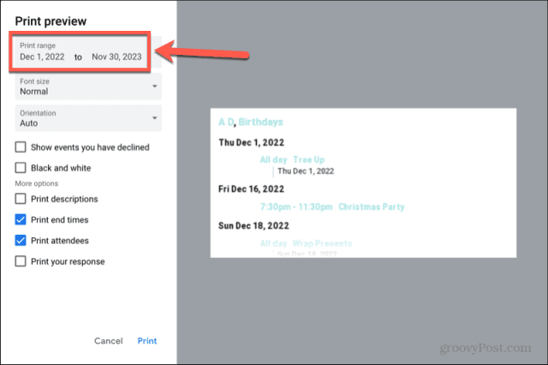Check the Print descriptions option
Image resolution: width=548 pixels, height=365 pixels.
click(21, 199)
